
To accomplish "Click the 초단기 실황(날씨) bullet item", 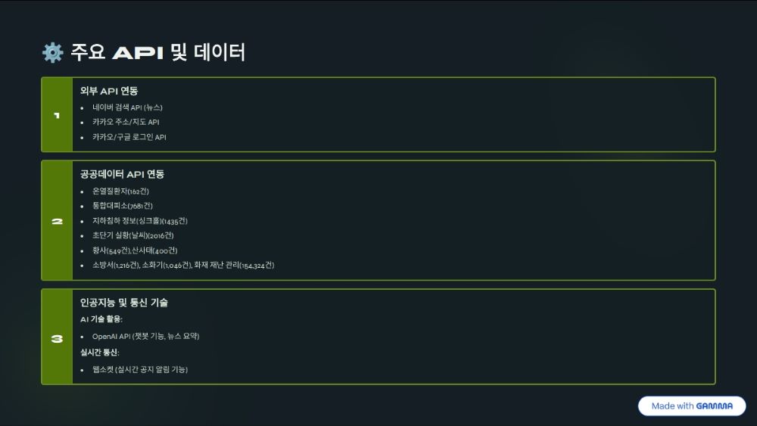I will click(x=132, y=235).
